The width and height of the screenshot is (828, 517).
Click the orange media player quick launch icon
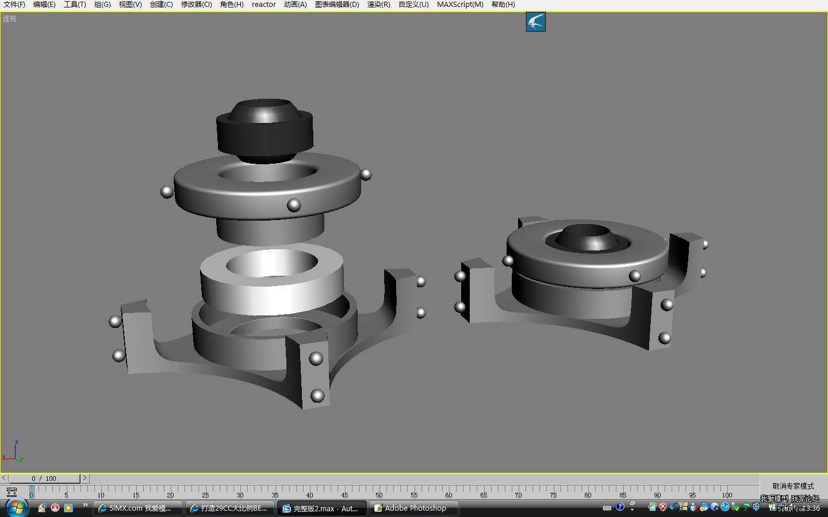(68, 508)
